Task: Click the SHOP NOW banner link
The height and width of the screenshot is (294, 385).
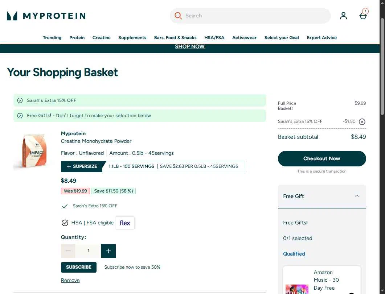Action: pyautogui.click(x=190, y=46)
